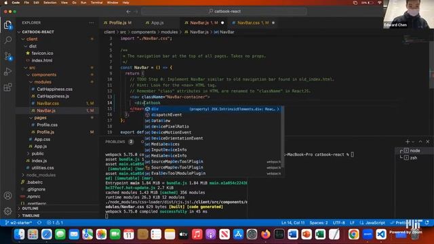Click the sync changes icon in status bar
Screen dimensions: 434x244
(39, 223)
